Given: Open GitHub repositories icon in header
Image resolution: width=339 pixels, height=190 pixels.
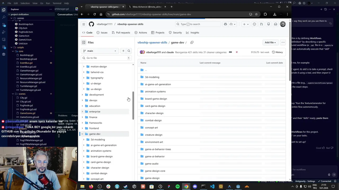Looking at the screenshot, I should pyautogui.click(x=269, y=24).
